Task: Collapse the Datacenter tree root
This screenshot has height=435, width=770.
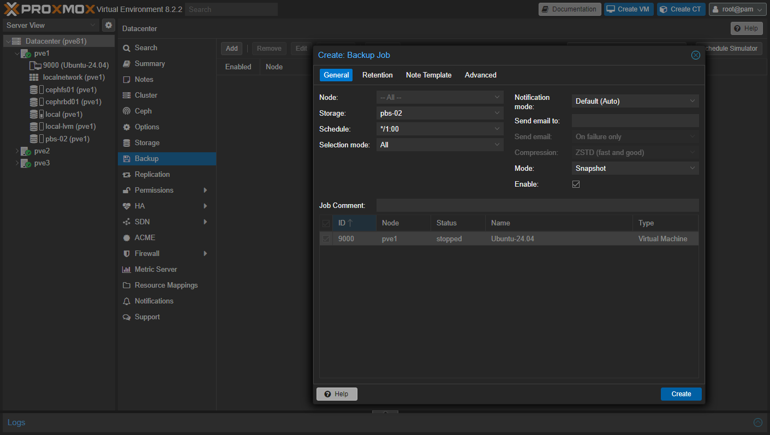Action: (x=8, y=41)
